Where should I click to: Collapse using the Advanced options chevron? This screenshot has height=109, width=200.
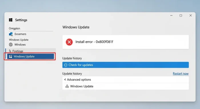(x=65, y=80)
